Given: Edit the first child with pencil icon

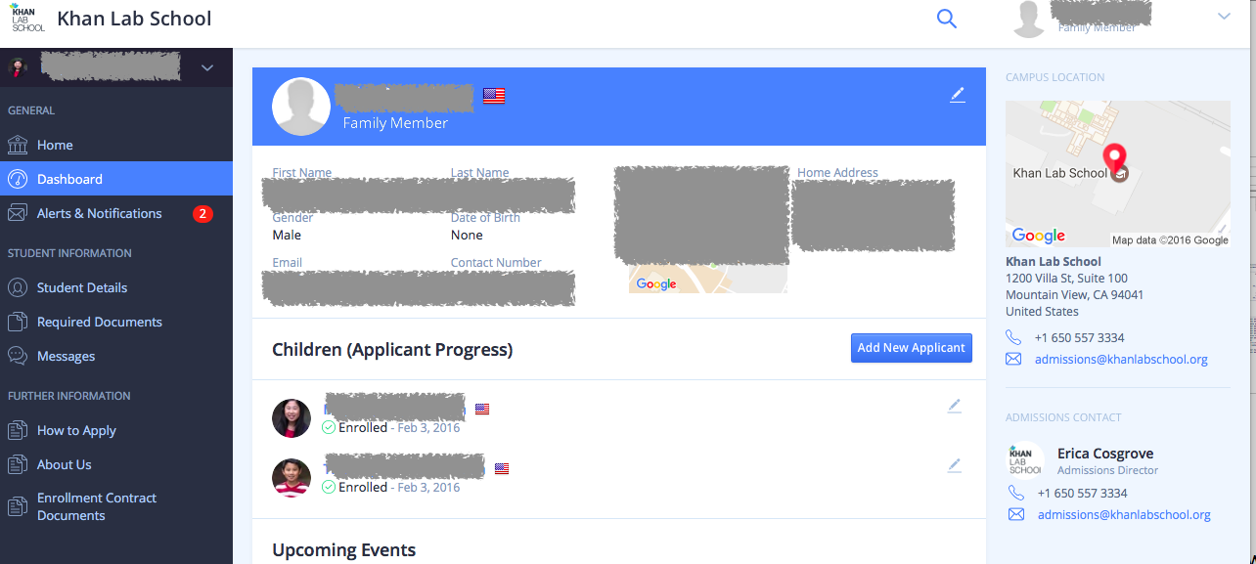Looking at the screenshot, I should (955, 406).
